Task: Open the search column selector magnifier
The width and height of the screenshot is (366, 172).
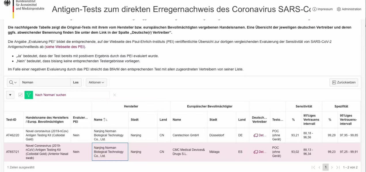Action: click(x=13, y=82)
